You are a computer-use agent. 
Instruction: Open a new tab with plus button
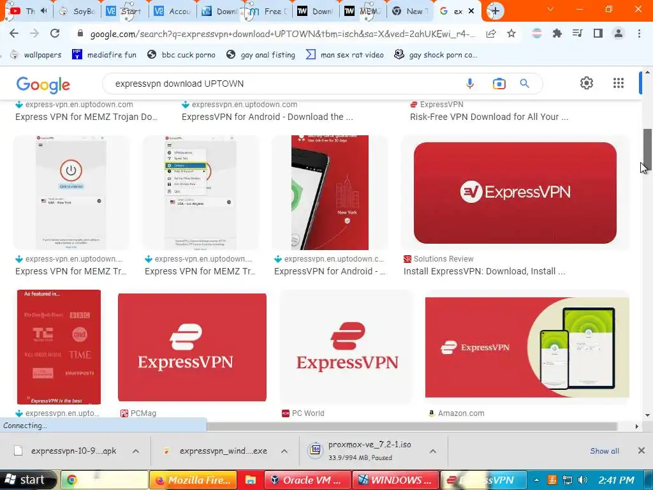tap(495, 11)
